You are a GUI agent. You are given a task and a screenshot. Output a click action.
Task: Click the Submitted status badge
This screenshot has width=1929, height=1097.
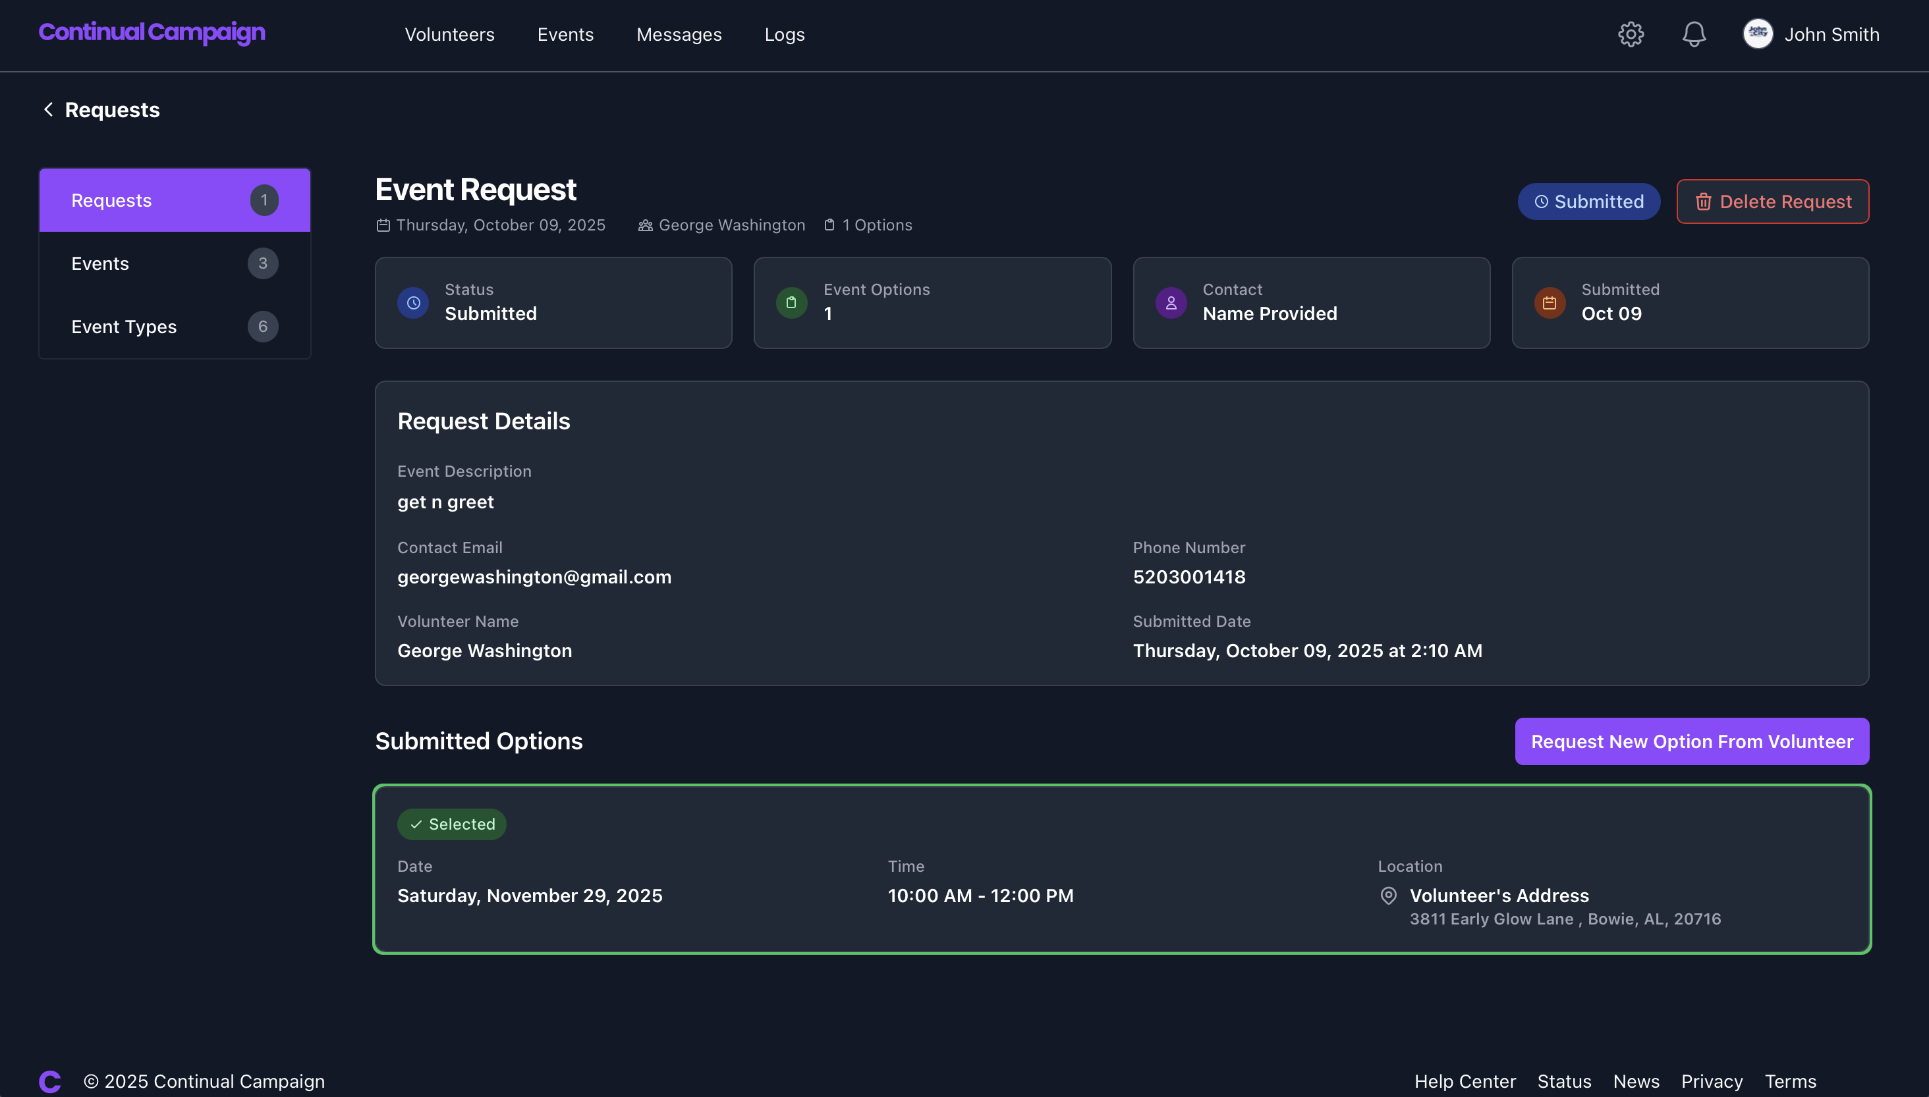[x=1588, y=202]
